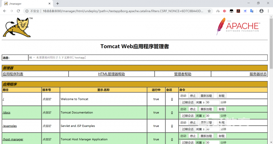The image size is (273, 144).
Task: Open the /docs application link
Action: point(6,112)
